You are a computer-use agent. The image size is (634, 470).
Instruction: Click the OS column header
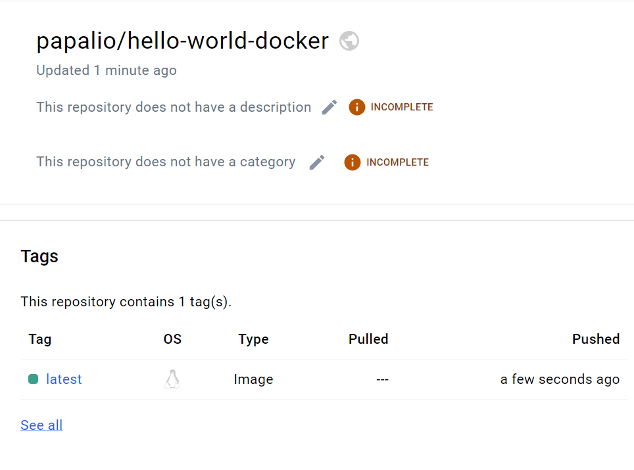click(172, 339)
